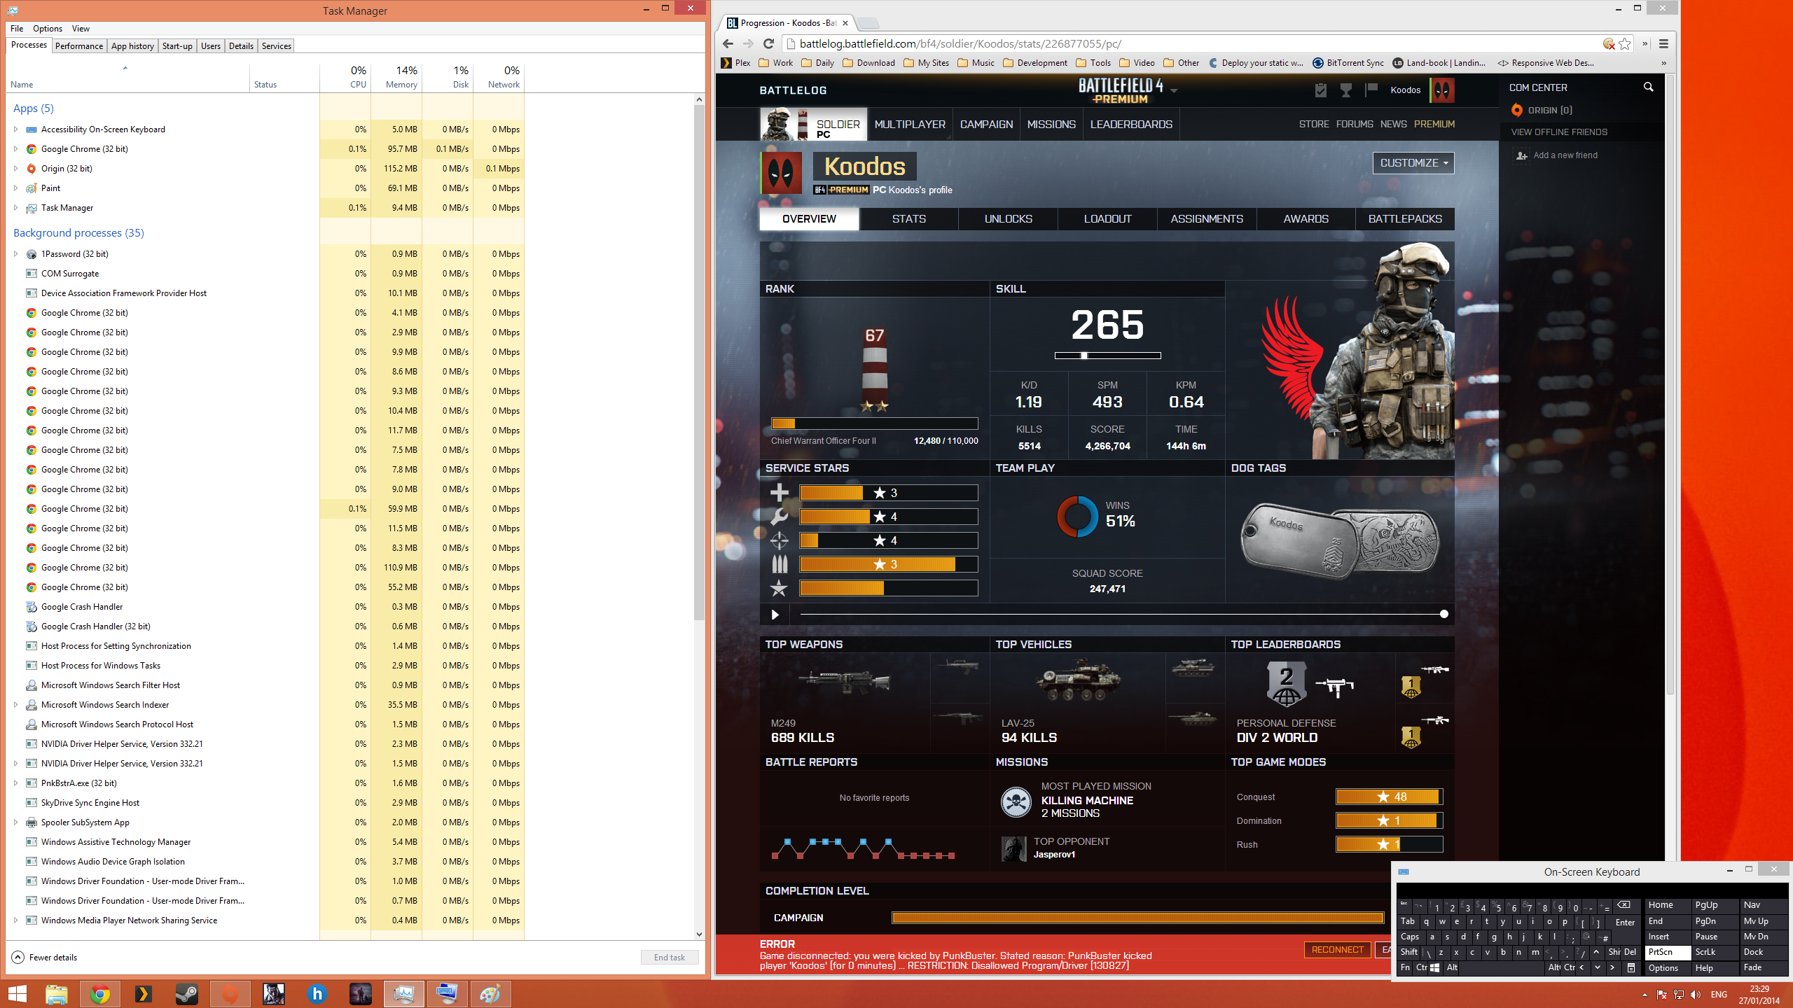Expand Spooler SubSystem App process

coord(15,822)
